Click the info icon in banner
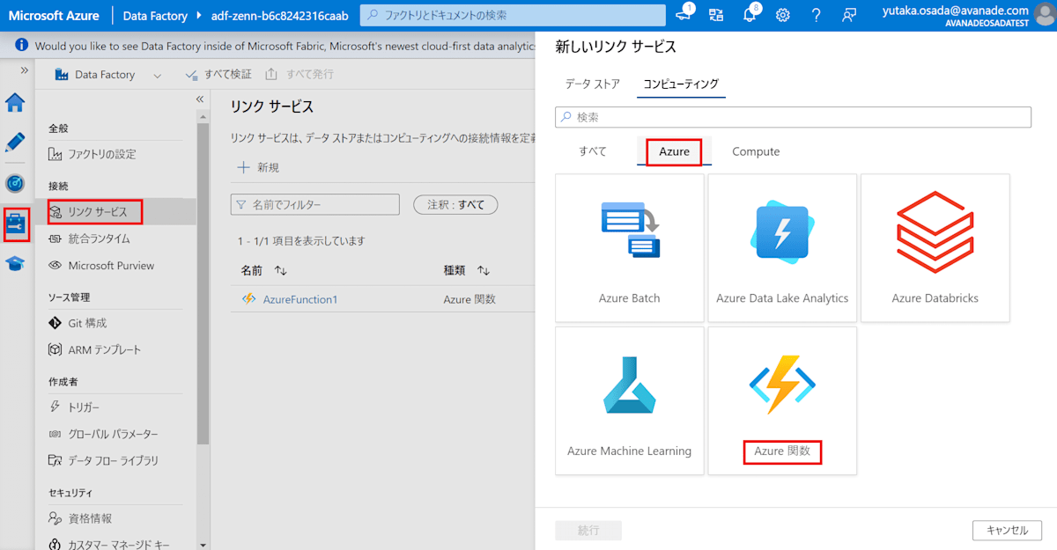This screenshot has width=1057, height=550. tap(20, 46)
